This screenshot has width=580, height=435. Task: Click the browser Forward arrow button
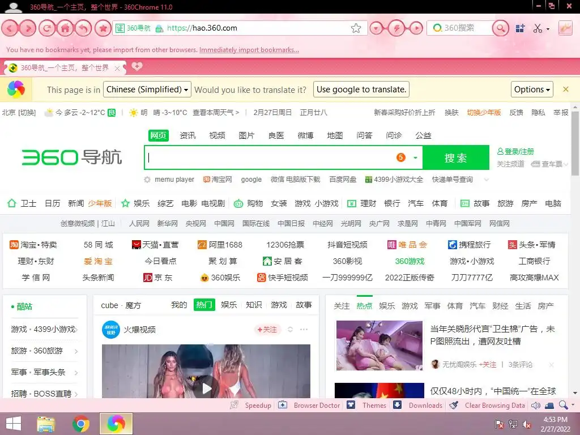coord(28,28)
